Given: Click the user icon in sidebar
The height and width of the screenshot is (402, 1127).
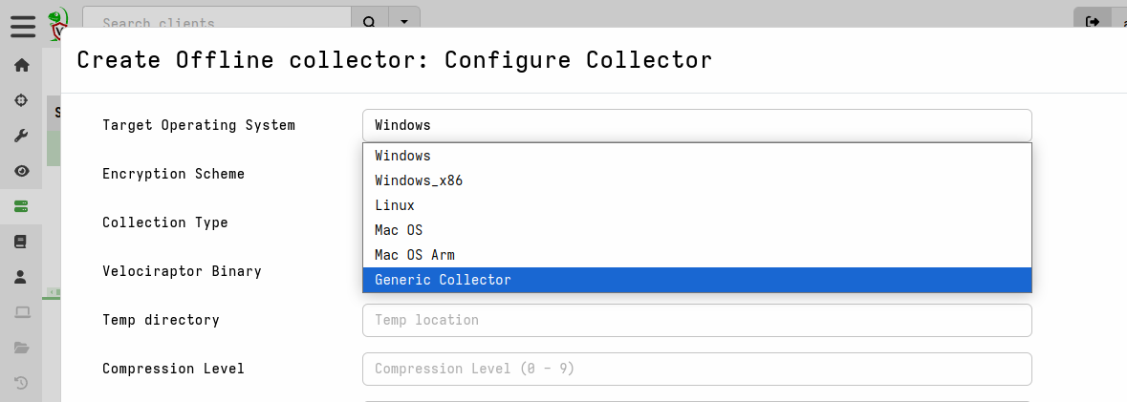Looking at the screenshot, I should pyautogui.click(x=21, y=277).
